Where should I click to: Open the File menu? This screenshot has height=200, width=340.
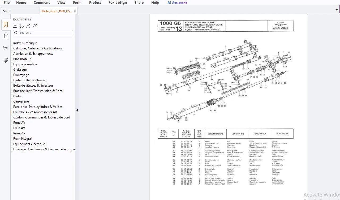(x=7, y=3)
